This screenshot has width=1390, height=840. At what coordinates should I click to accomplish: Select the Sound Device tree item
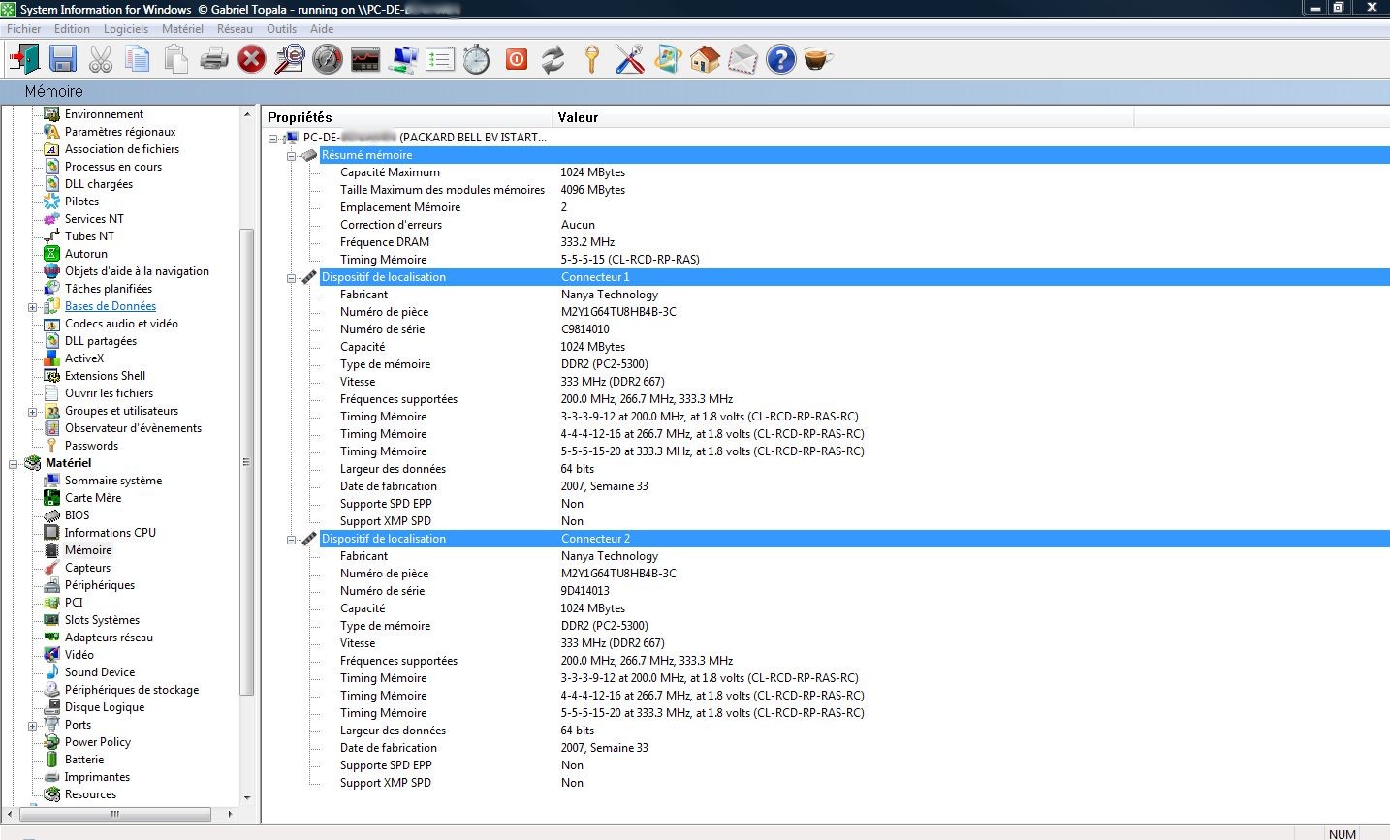click(100, 672)
